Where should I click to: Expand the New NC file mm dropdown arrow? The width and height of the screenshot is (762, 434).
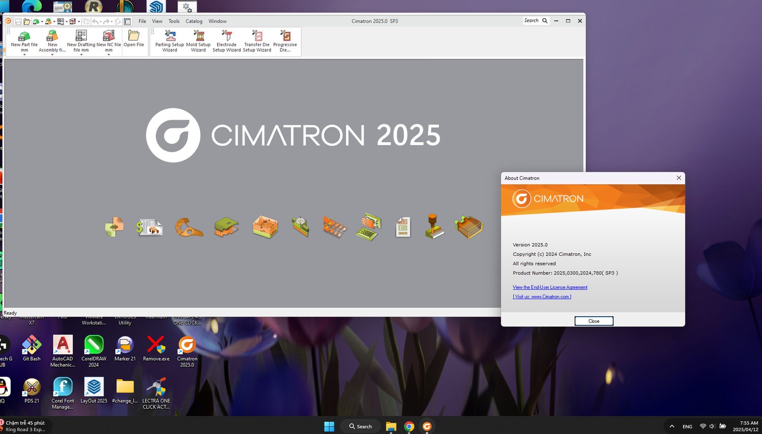[x=109, y=54]
